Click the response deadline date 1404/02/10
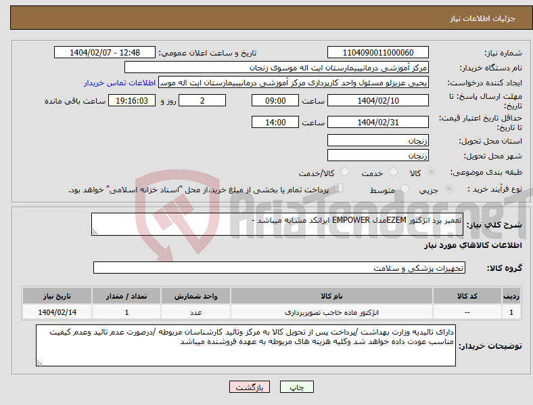Screen dimensions: 533x405 pyautogui.click(x=378, y=100)
